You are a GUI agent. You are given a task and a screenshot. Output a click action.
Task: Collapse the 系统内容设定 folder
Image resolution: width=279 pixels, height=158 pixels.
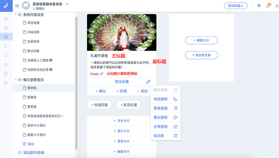15,15
